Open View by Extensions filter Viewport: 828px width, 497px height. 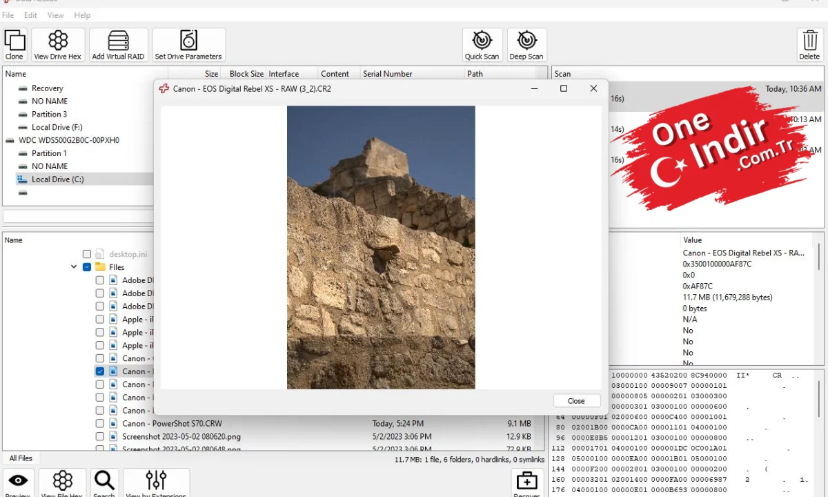tap(156, 483)
